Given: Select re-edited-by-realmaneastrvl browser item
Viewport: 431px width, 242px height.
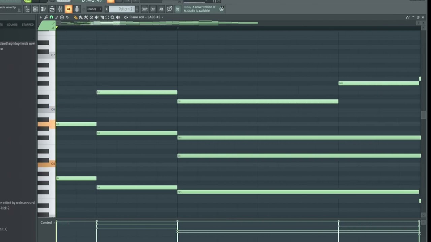Looking at the screenshot, I should click(x=17, y=203).
